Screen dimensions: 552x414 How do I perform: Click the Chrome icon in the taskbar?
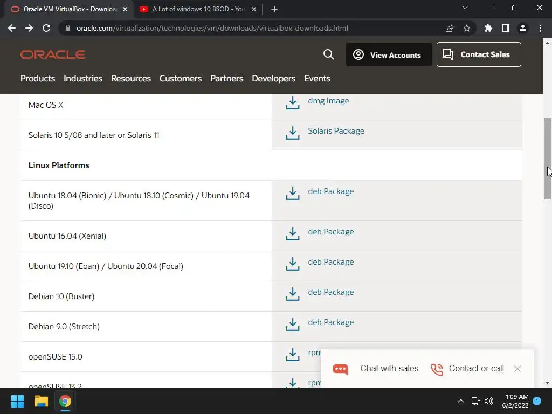coord(65,401)
